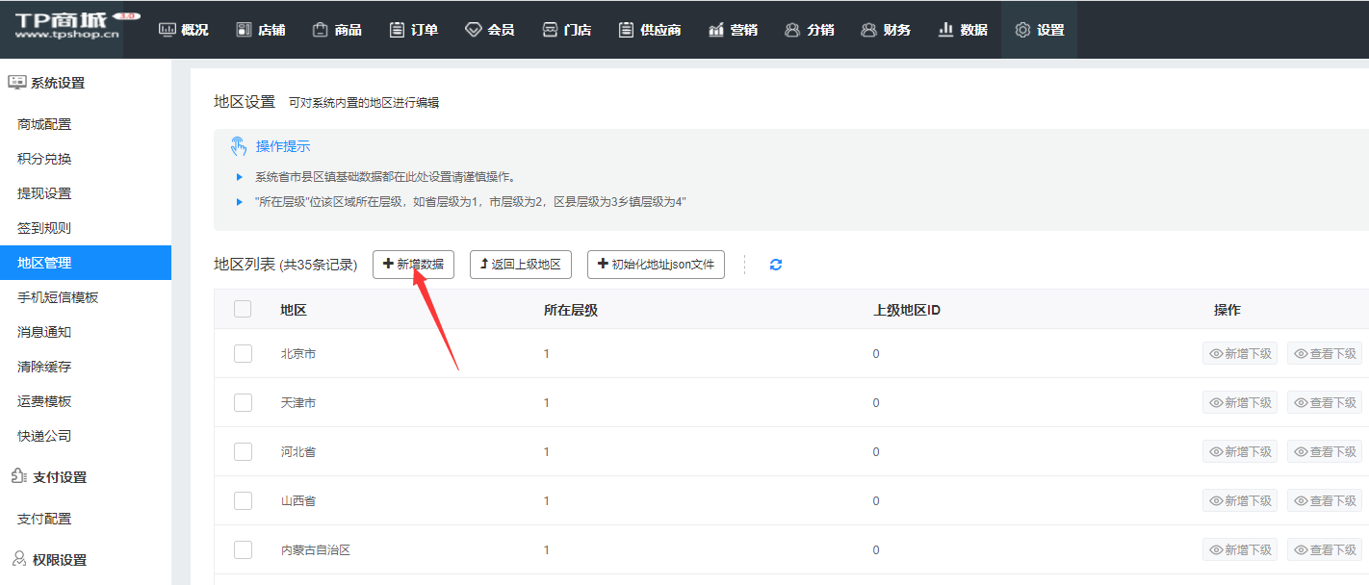Open the 概况 overview section

(x=183, y=30)
